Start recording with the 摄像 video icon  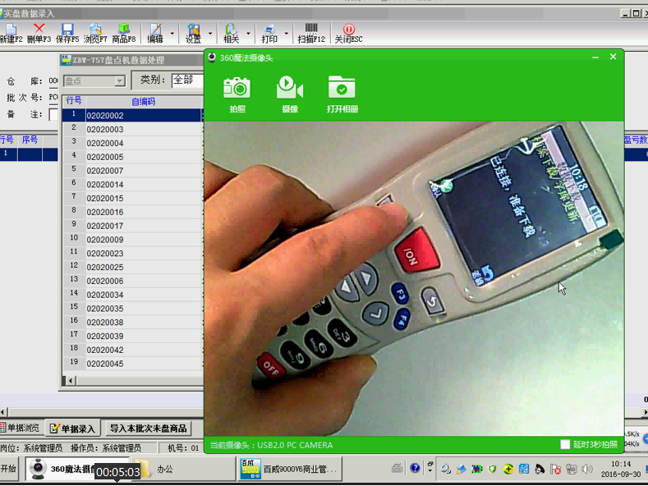(290, 88)
